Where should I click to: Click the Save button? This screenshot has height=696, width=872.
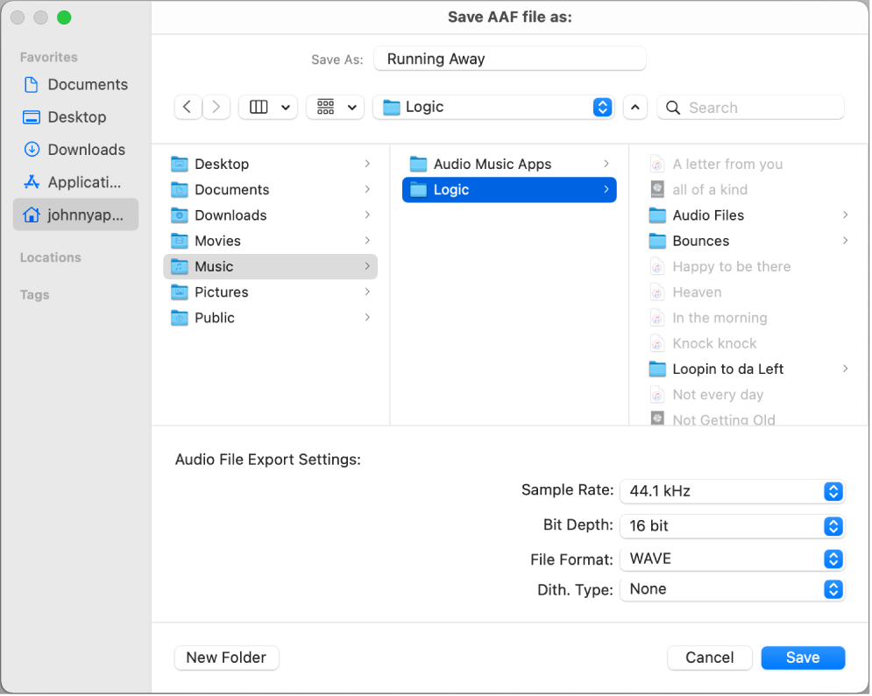click(x=802, y=657)
